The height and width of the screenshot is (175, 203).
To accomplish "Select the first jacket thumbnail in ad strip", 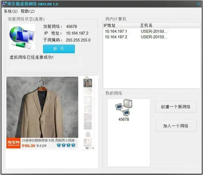I will 88,83.
